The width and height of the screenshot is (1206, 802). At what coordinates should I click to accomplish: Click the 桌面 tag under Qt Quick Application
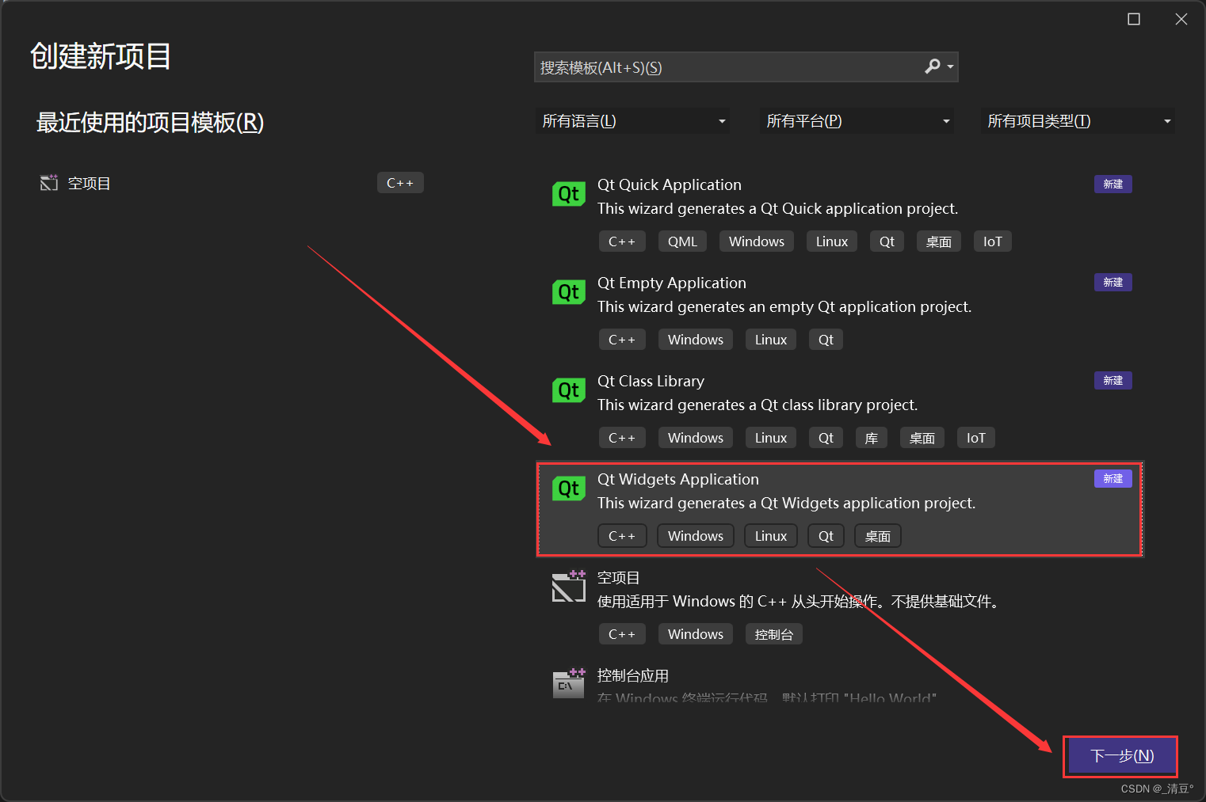point(939,241)
